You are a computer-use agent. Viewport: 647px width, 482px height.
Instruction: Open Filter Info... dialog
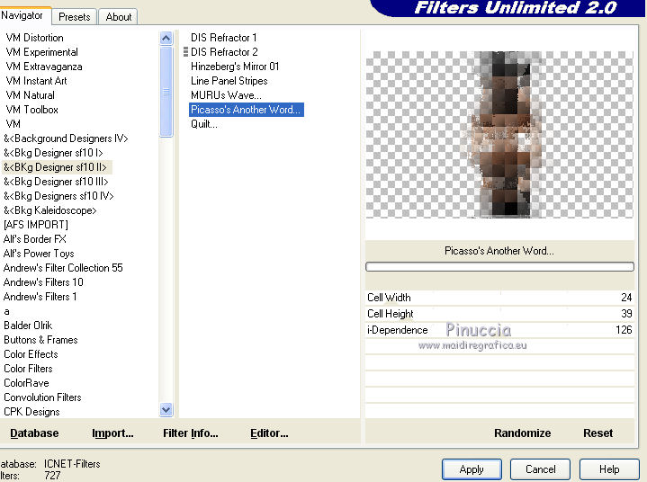[190, 433]
